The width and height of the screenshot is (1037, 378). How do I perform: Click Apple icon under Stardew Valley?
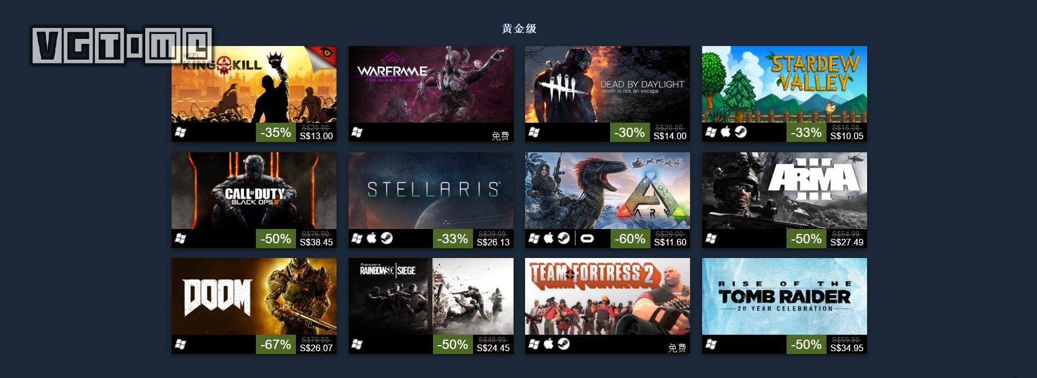[726, 132]
